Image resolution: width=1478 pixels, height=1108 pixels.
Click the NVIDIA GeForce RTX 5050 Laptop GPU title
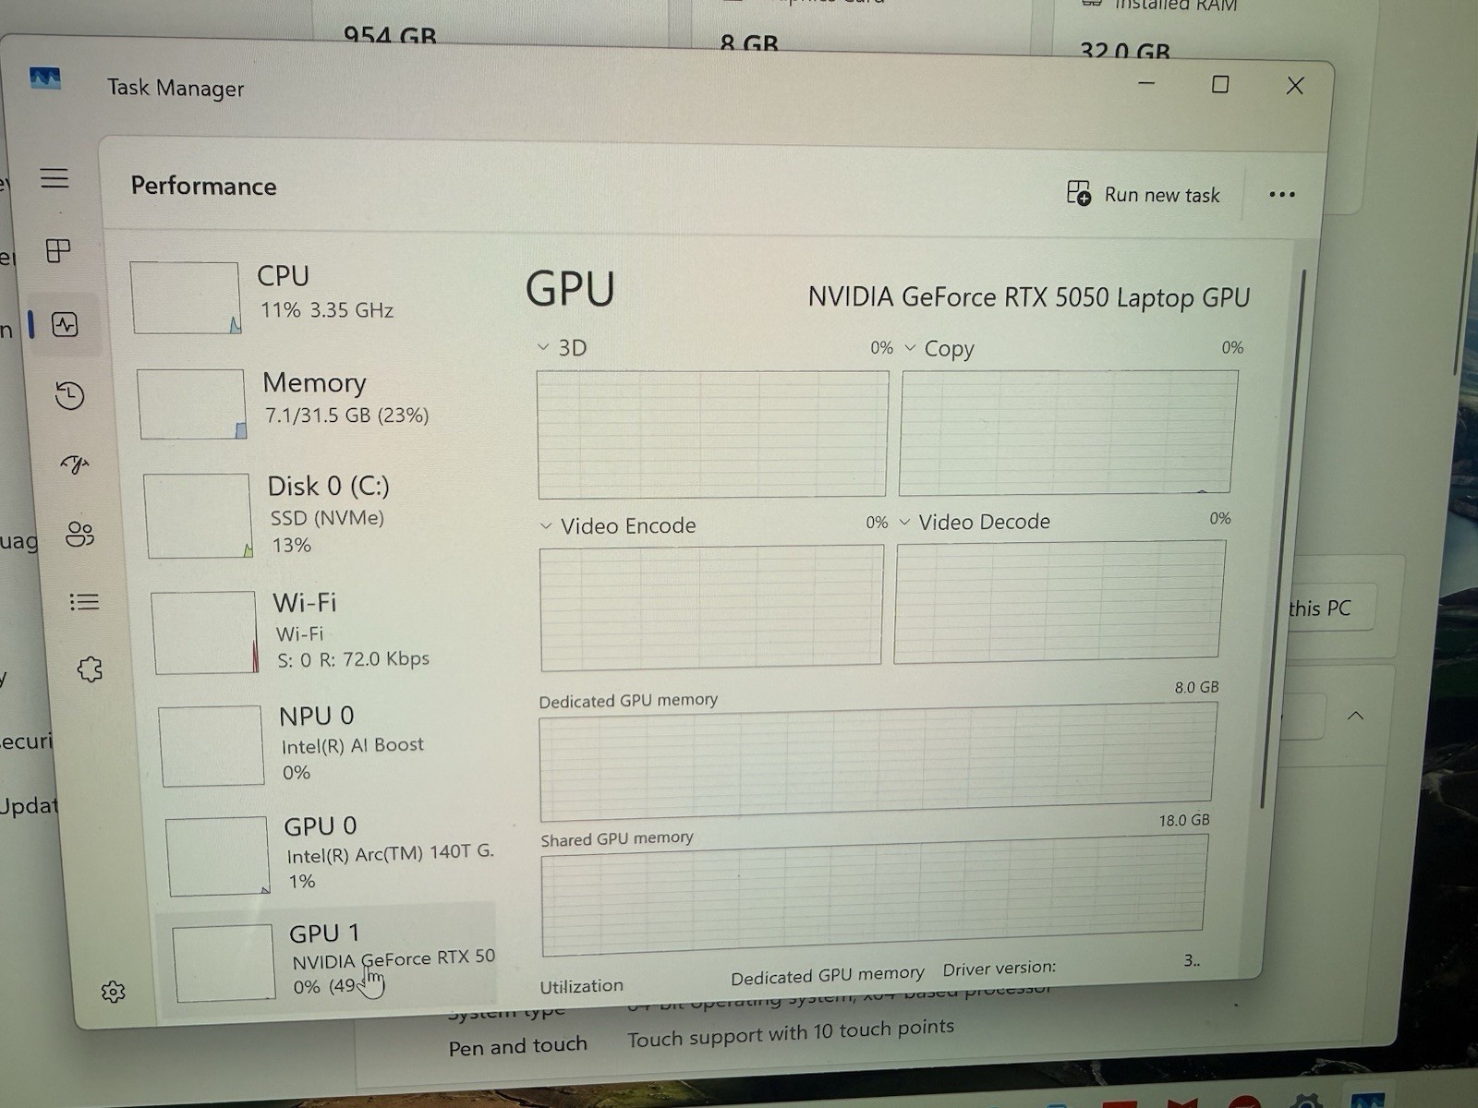click(1028, 297)
